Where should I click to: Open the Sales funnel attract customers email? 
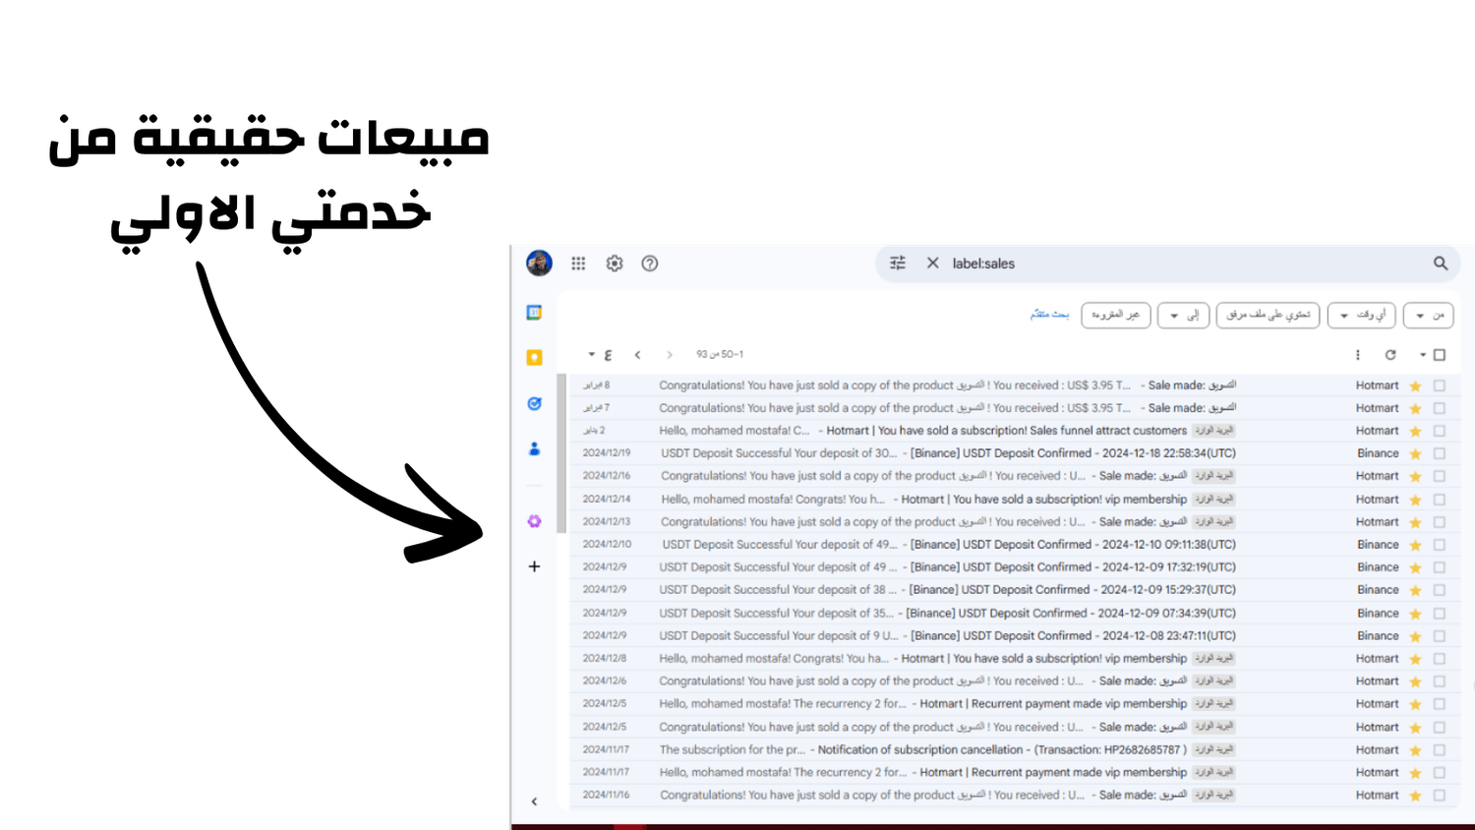(1014, 431)
